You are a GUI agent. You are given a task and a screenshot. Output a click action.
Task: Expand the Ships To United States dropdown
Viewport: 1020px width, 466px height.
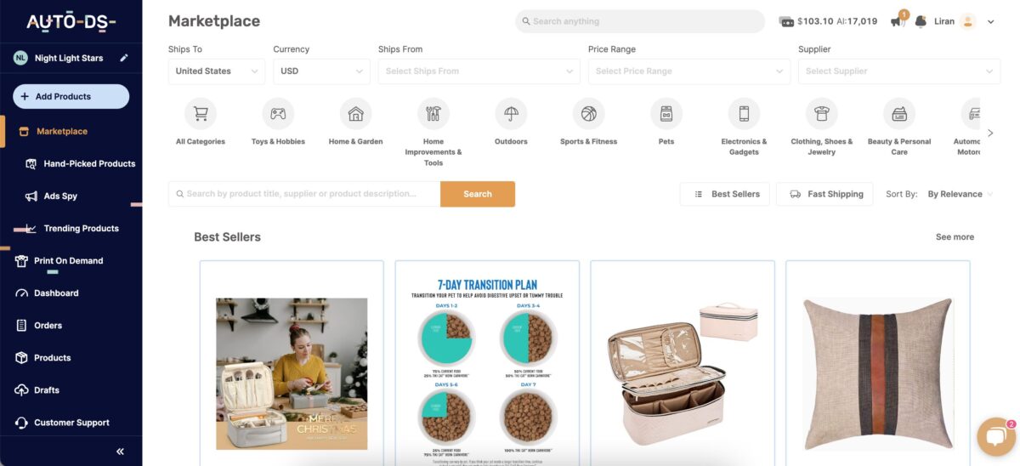[x=217, y=71]
